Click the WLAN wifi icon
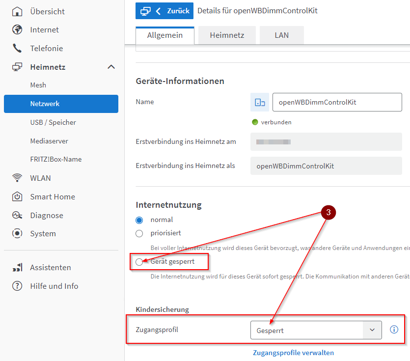 (17, 178)
